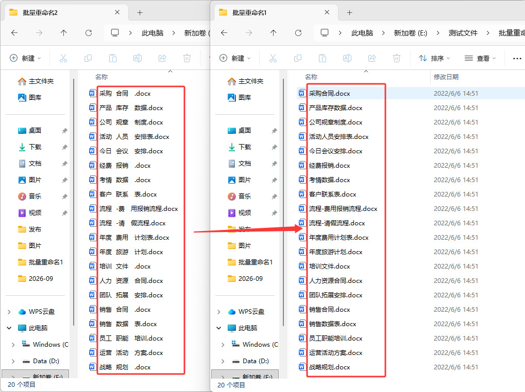525x392 pixels.
Task: Click the up arrow in 批量重命名1 window
Action: pyautogui.click(x=273, y=33)
